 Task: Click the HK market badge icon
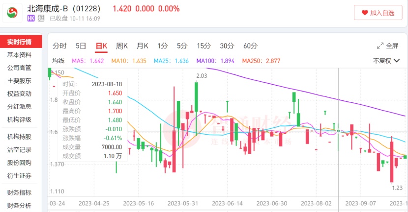(31, 19)
